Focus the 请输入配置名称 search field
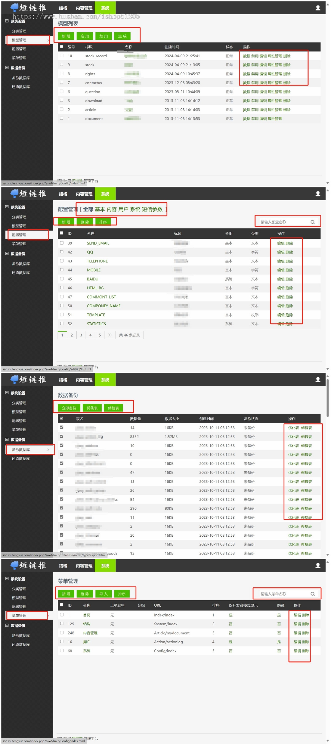The image size is (331, 745). point(284,222)
